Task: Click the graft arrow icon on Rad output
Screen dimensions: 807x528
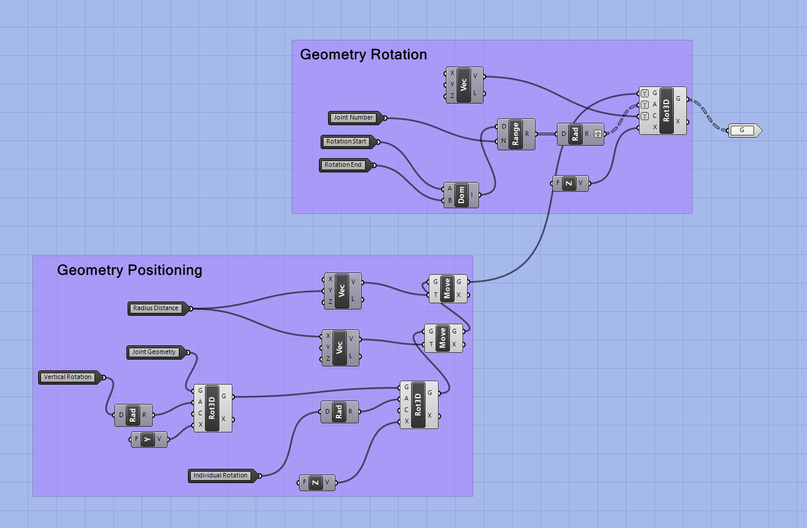Action: (x=597, y=134)
